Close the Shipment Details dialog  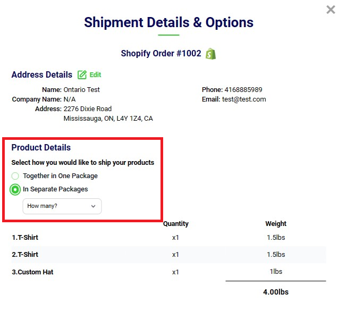[330, 10]
